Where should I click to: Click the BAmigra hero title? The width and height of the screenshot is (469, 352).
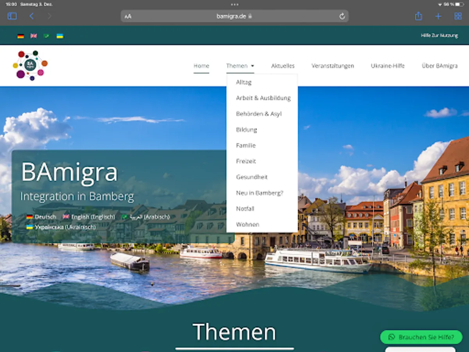click(x=69, y=172)
